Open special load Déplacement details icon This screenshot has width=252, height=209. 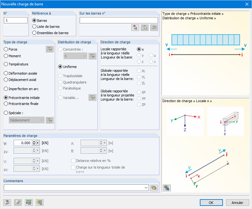pos(50,120)
